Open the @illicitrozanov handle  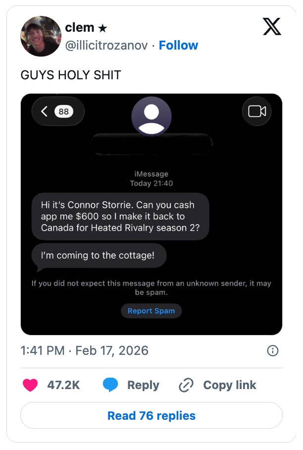(106, 46)
